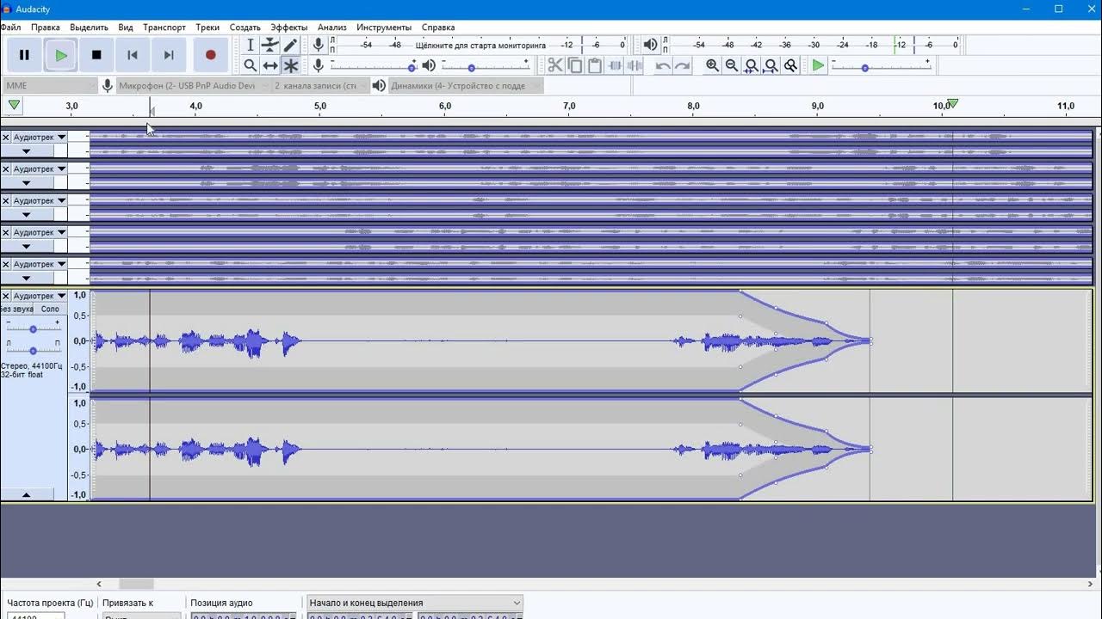Viewport: 1102px width, 619px height.
Task: Select the Draw (pencil) tool
Action: [290, 45]
